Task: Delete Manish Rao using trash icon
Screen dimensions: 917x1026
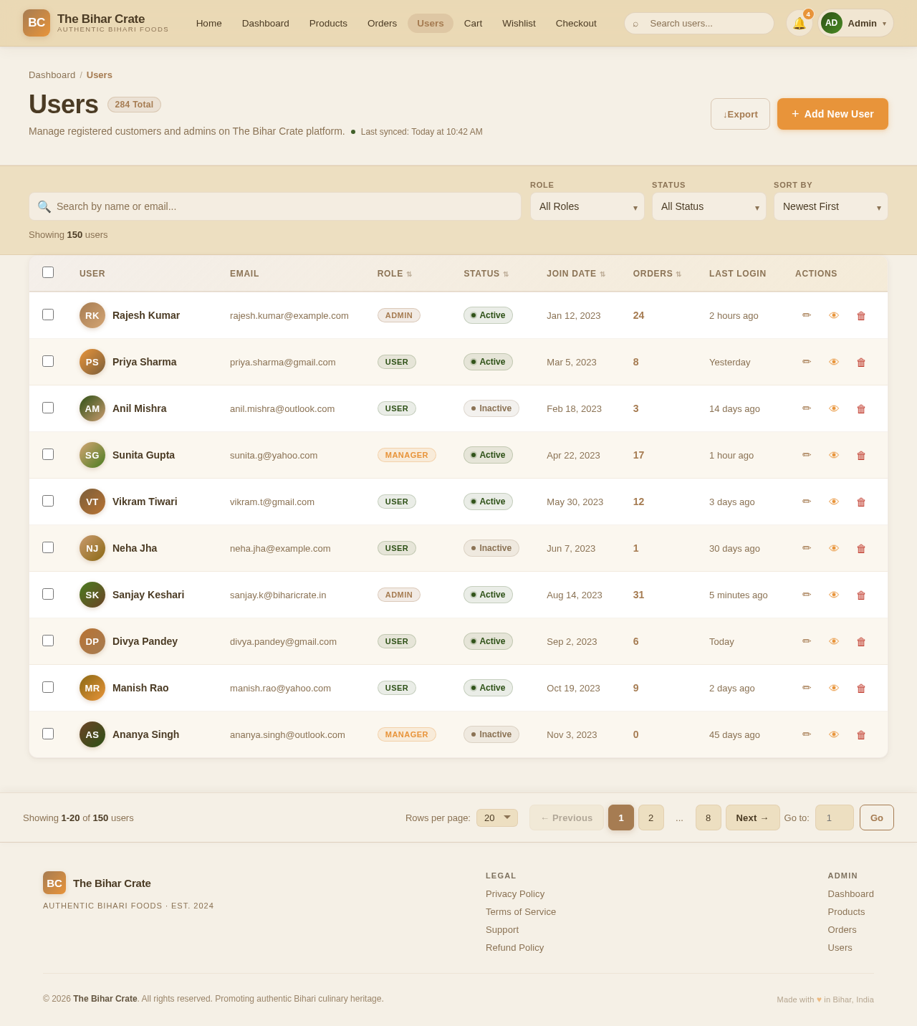Action: 861,688
